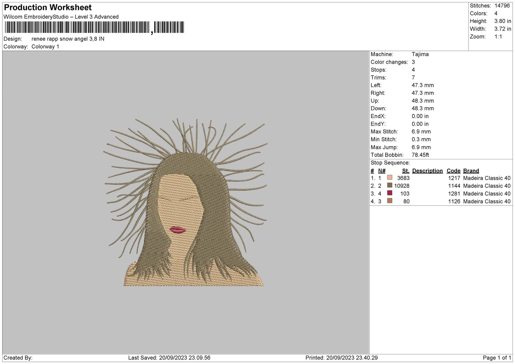Click the Max Stitch value 6.9 mm

pos(421,132)
